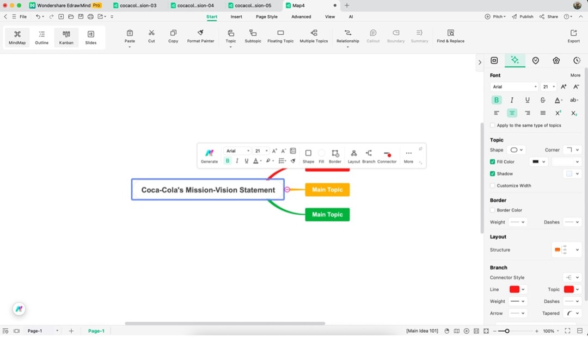The height and width of the screenshot is (337, 588).
Task: Open Connector option in floating toolbar
Action: click(x=387, y=156)
